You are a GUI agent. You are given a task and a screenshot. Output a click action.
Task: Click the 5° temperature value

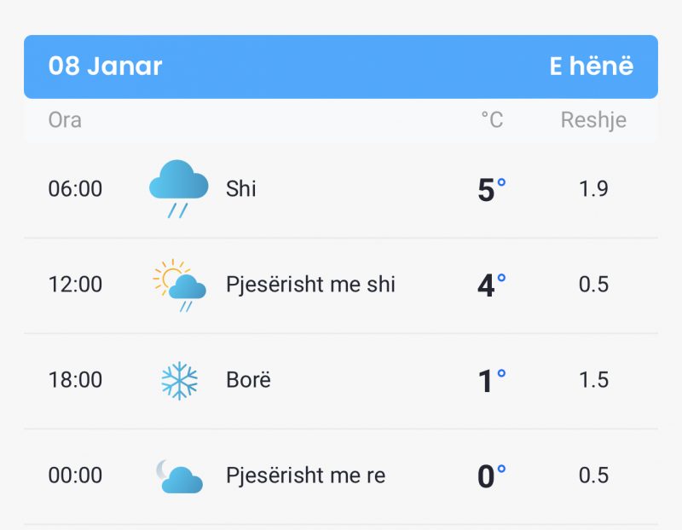coord(492,189)
